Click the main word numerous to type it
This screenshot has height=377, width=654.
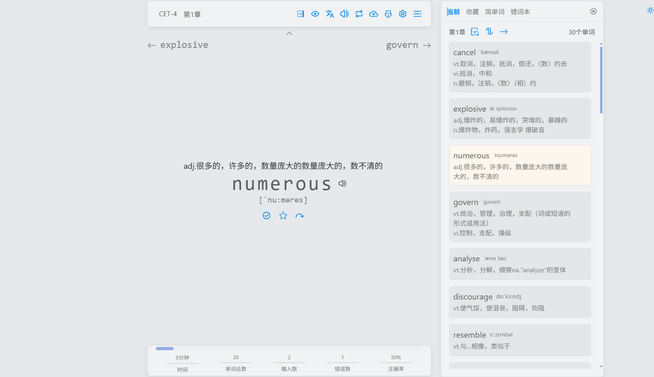pos(282,184)
